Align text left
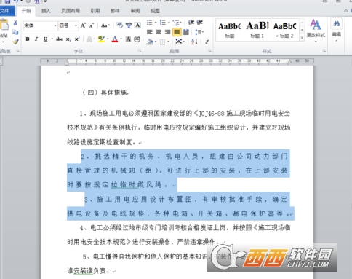The height and width of the screenshot is (279, 352). click(150, 32)
